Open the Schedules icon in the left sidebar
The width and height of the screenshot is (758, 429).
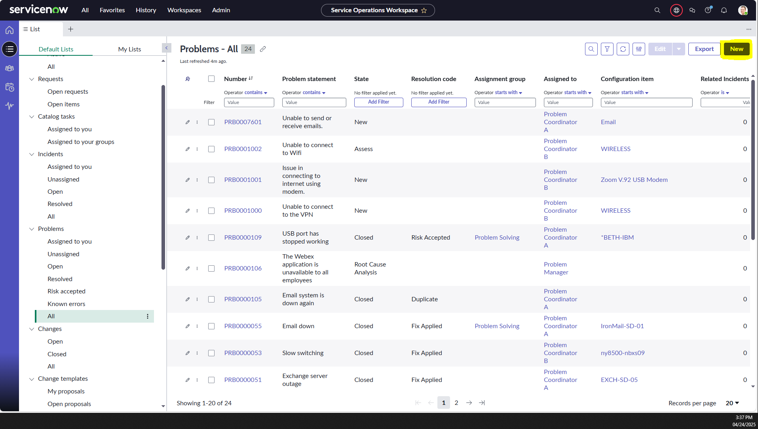point(9,87)
